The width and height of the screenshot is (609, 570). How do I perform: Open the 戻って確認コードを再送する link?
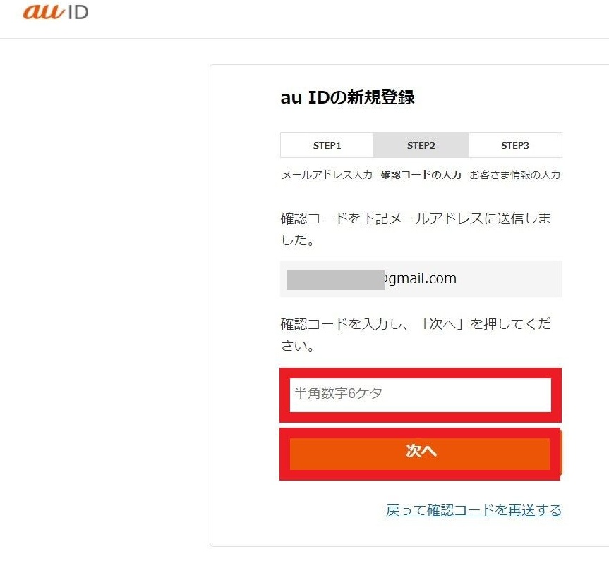[x=474, y=510]
